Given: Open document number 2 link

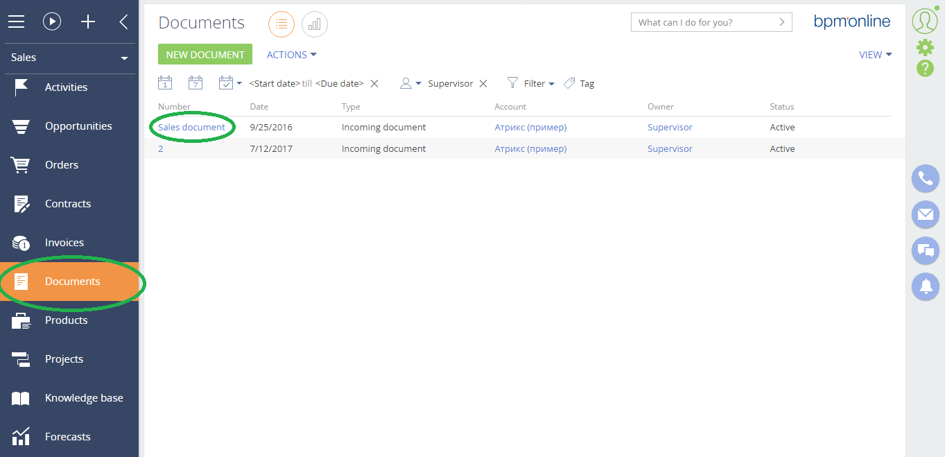Looking at the screenshot, I should click(161, 149).
